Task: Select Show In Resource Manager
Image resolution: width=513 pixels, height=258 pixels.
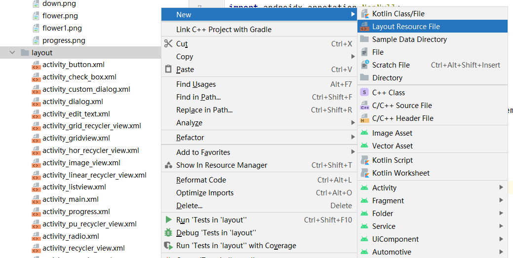Action: (222, 165)
